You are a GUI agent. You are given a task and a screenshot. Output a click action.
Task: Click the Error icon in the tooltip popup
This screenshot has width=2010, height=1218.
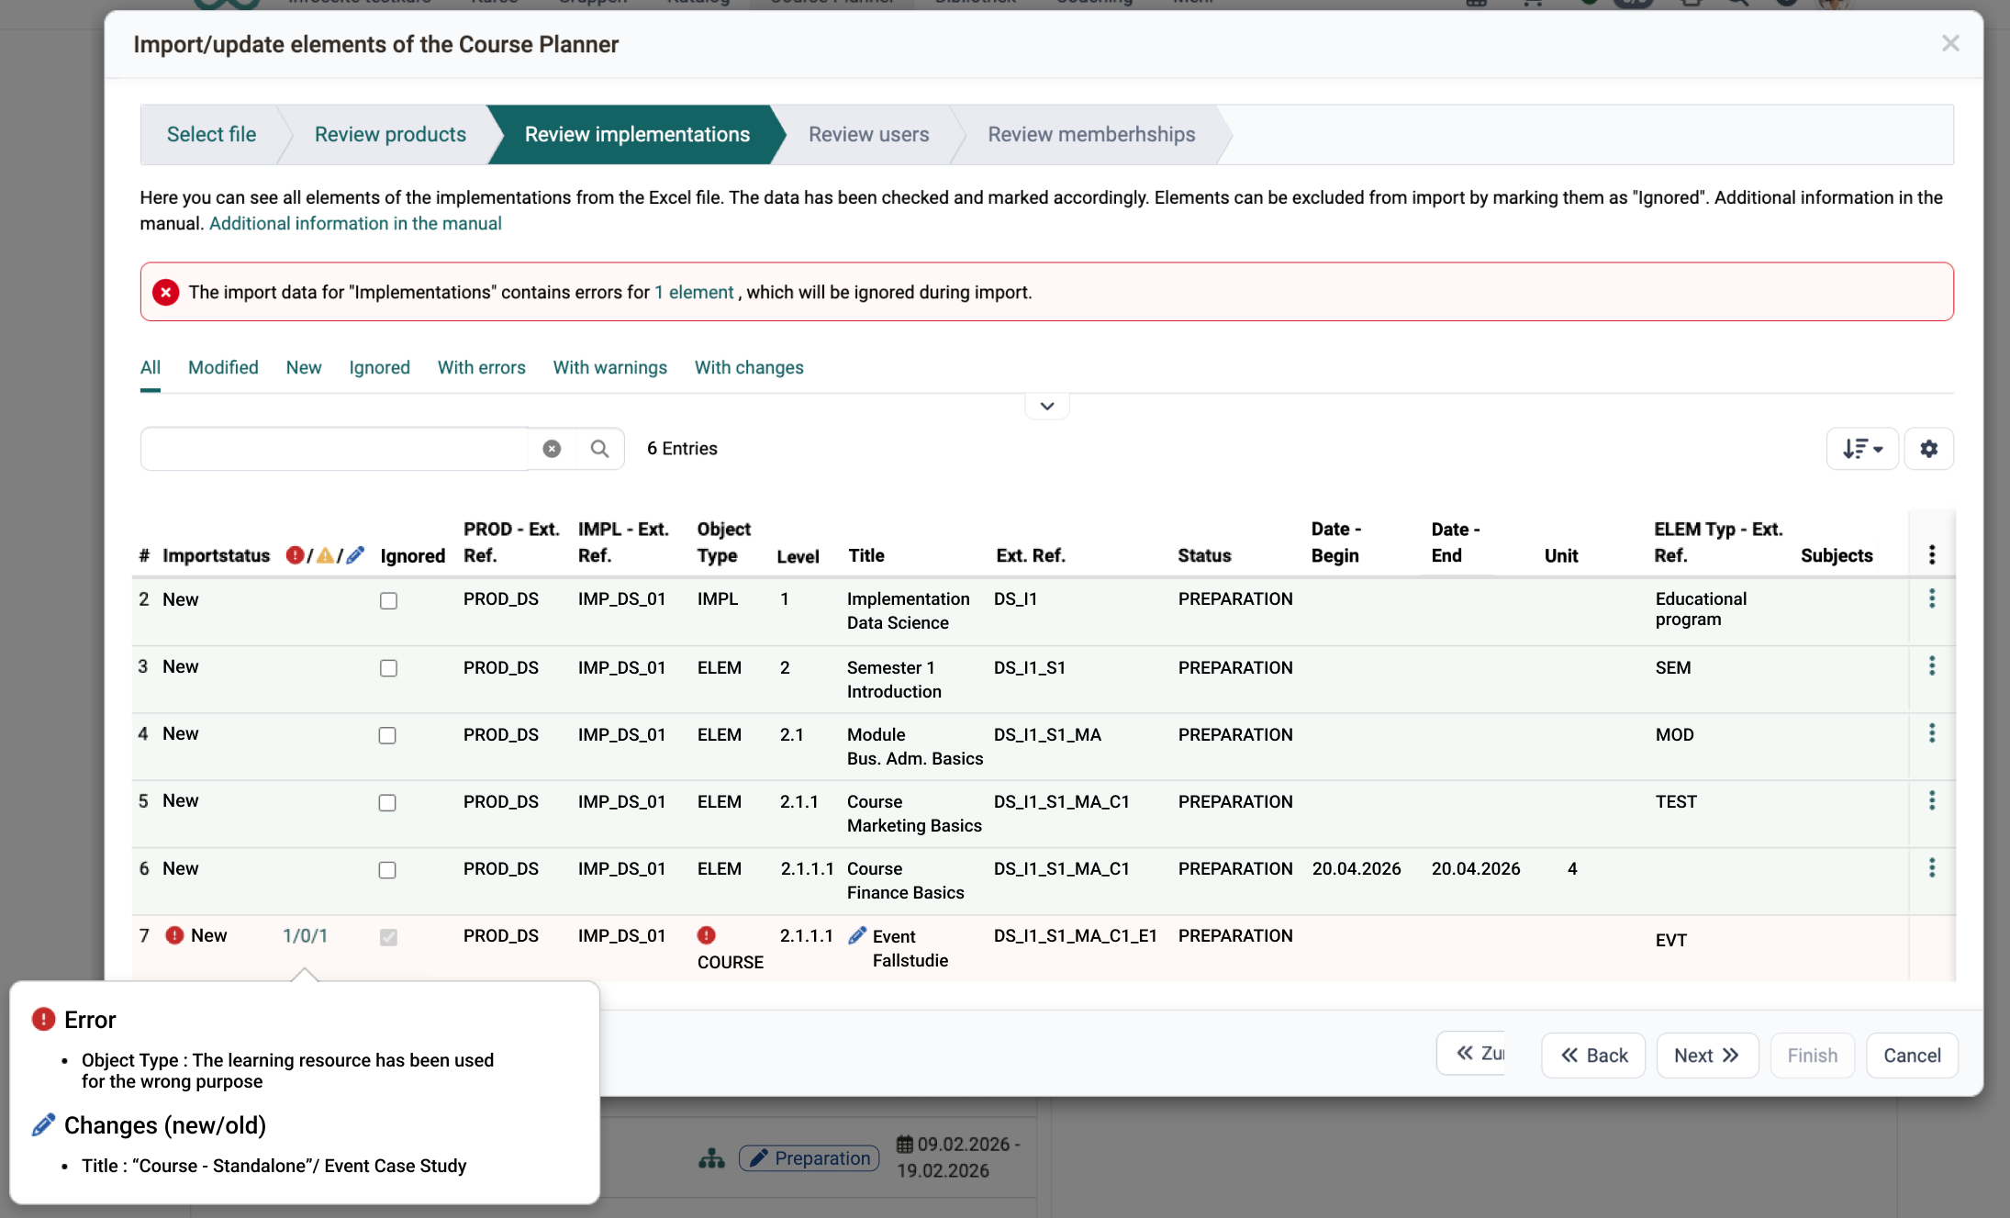pos(43,1019)
